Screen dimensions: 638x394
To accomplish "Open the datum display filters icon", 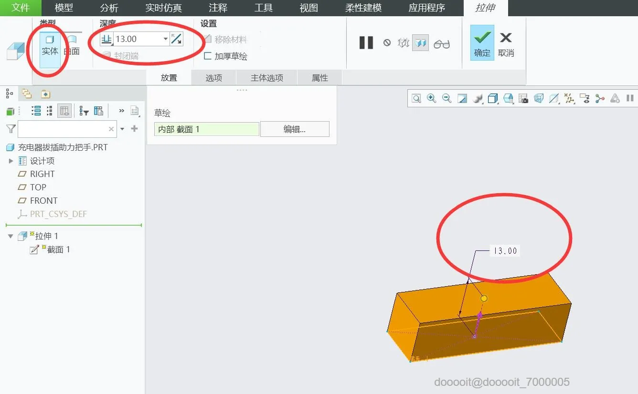I will pyautogui.click(x=569, y=98).
